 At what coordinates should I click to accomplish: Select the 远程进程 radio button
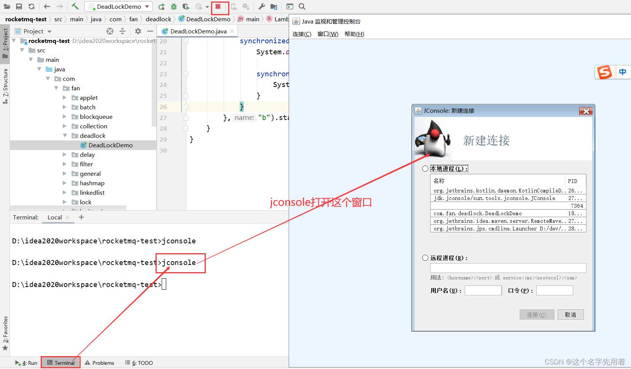(425, 258)
